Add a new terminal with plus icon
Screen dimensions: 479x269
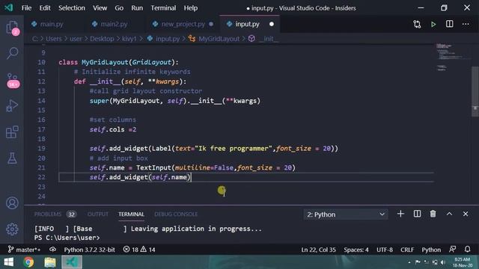tap(400, 214)
